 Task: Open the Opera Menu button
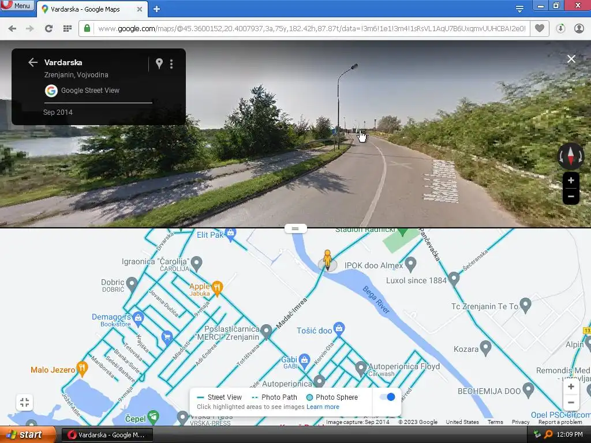17,6
